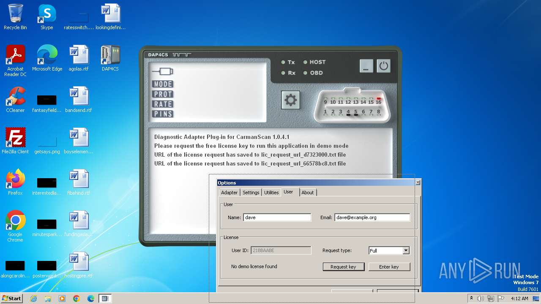Minimize the DAP4CS adapter window
Viewport: 541px width, 304px height.
[x=366, y=66]
